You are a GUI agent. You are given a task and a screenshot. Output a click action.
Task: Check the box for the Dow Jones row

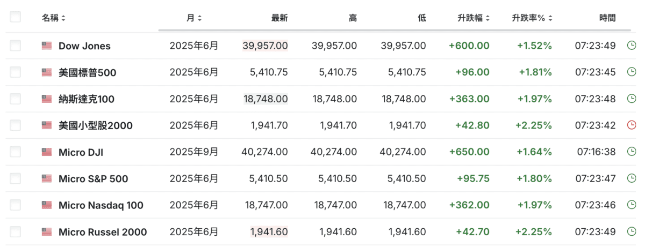15,46
